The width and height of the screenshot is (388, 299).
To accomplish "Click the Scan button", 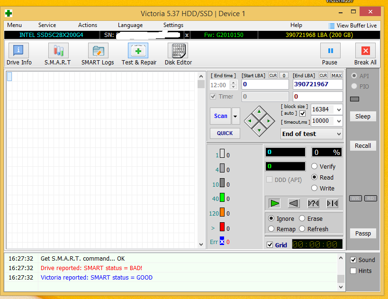I will click(220, 116).
